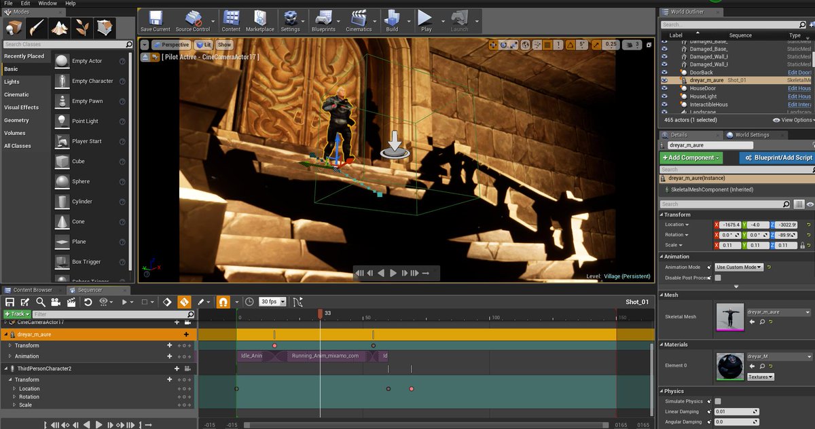Image resolution: width=815 pixels, height=429 pixels.
Task: Click the Blueprints toolbar icon
Action: point(323,20)
